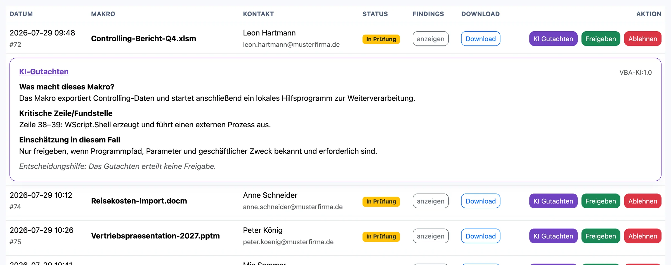Click the FINDINGS column header

pyautogui.click(x=428, y=14)
